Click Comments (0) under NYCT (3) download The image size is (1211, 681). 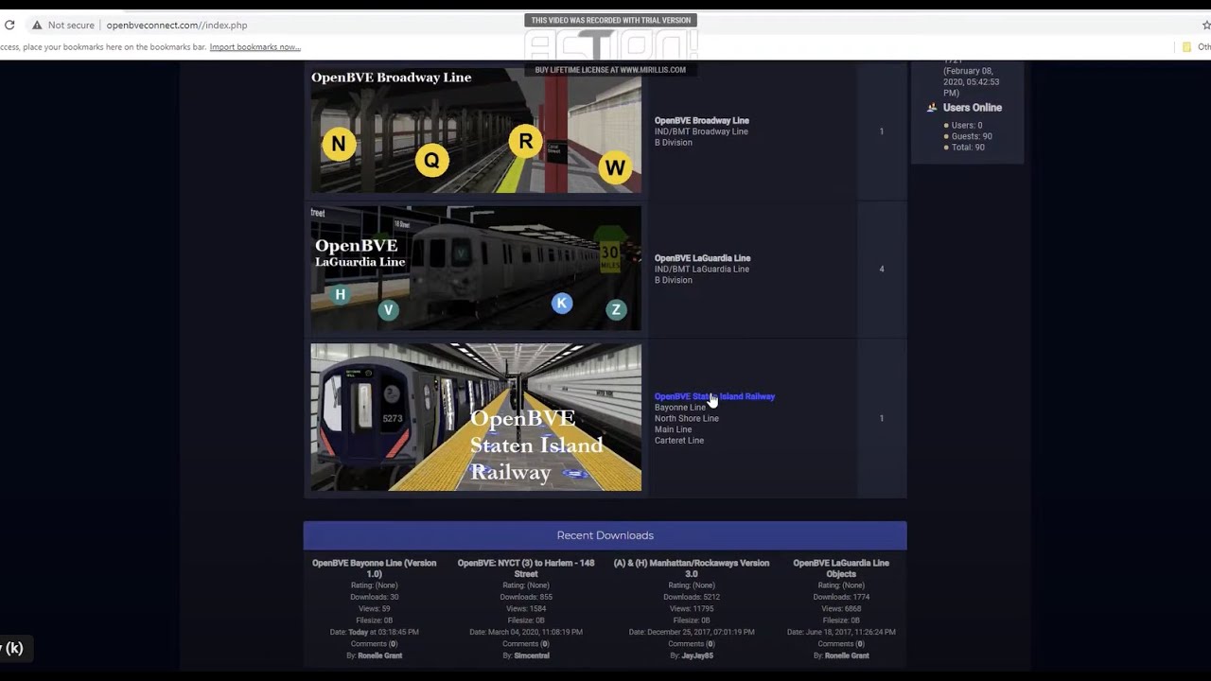point(526,644)
